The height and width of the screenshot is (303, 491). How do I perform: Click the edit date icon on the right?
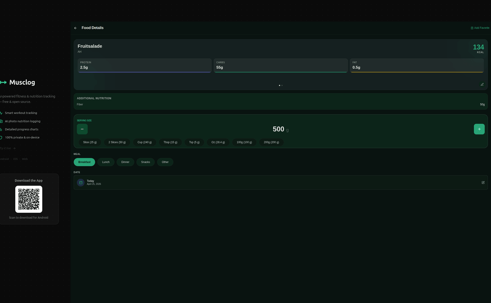click(483, 182)
